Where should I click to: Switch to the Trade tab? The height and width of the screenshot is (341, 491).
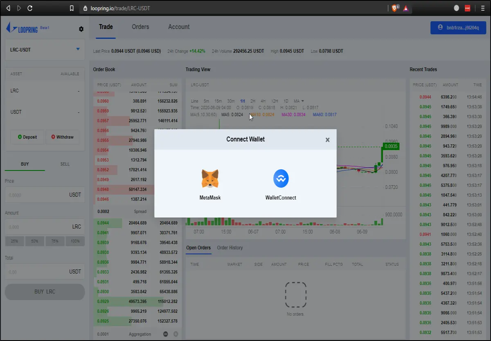[106, 27]
